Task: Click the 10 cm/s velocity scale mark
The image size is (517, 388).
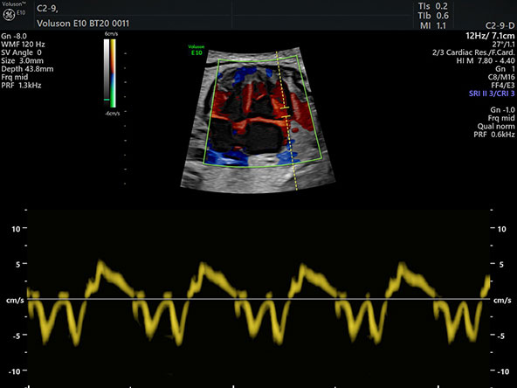Action: (16, 229)
